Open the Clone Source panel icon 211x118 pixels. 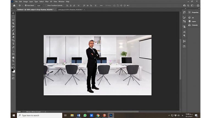click(x=184, y=26)
